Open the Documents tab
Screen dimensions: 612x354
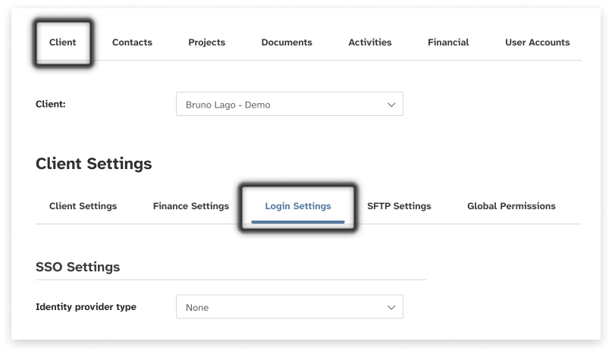tap(287, 42)
